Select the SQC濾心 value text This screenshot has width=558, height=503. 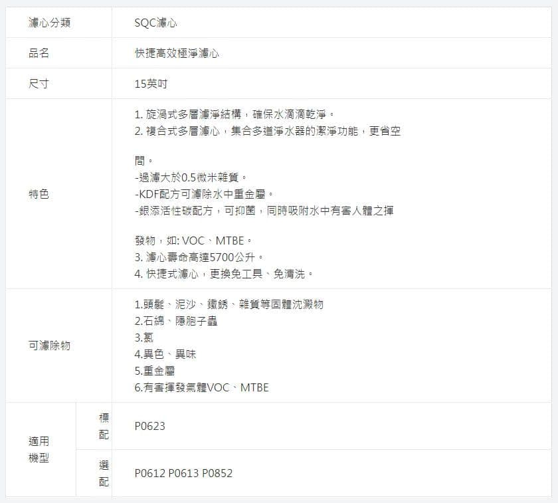tap(155, 23)
